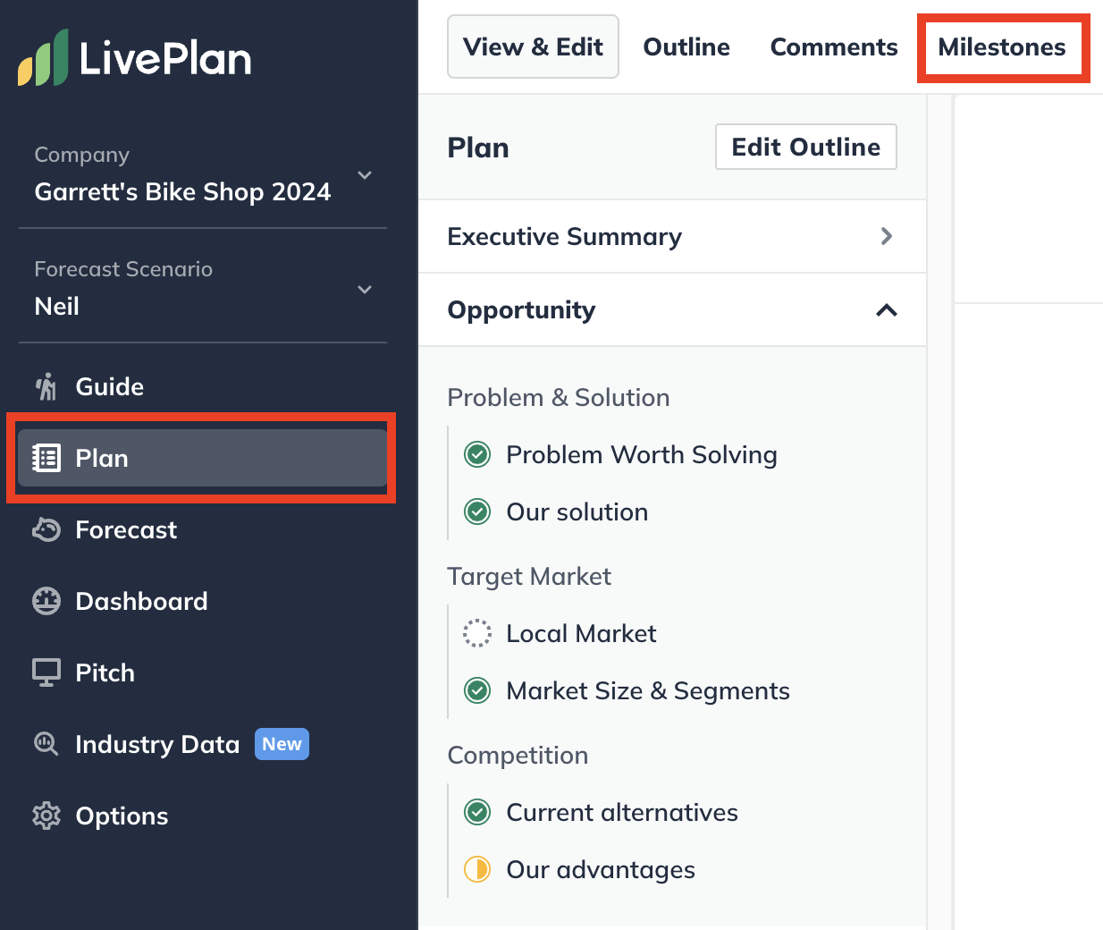
Task: Click the Opportunity heading
Action: 521,310
